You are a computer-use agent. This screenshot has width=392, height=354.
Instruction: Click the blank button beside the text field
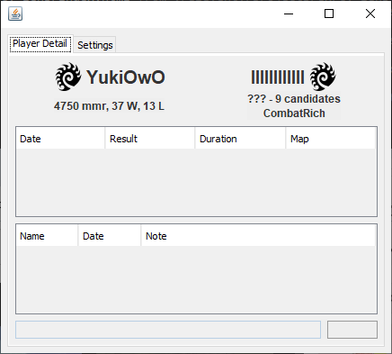click(x=352, y=330)
